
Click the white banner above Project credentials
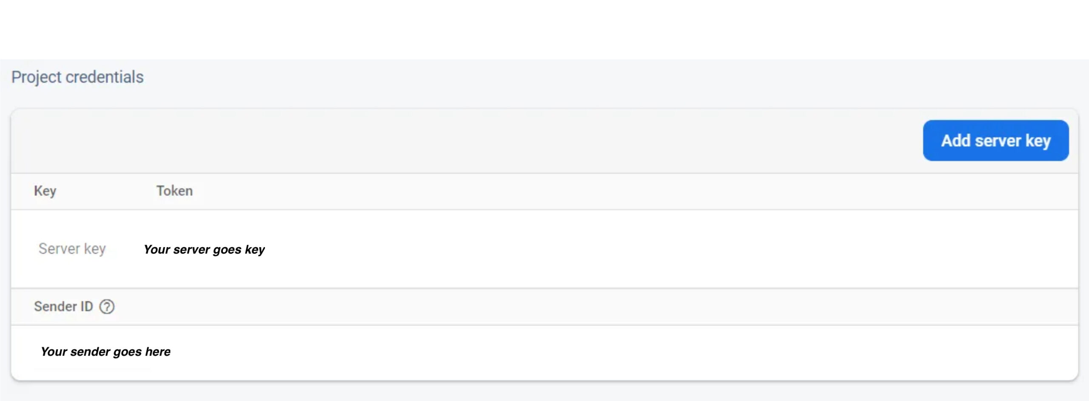544,29
